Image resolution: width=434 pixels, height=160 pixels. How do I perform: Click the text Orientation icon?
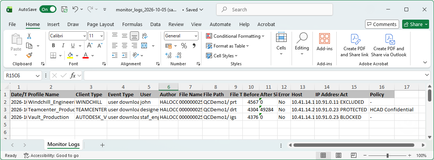[x=135, y=55]
